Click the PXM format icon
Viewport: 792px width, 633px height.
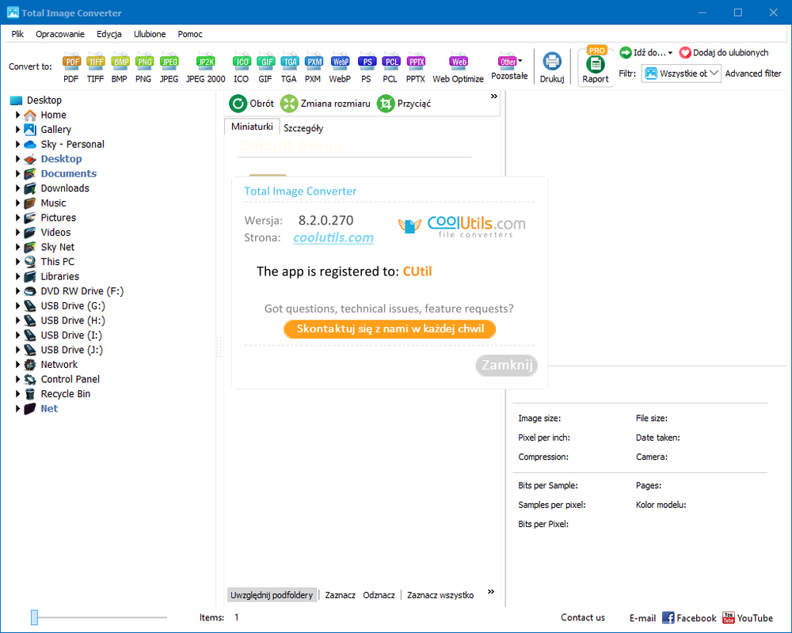(313, 68)
